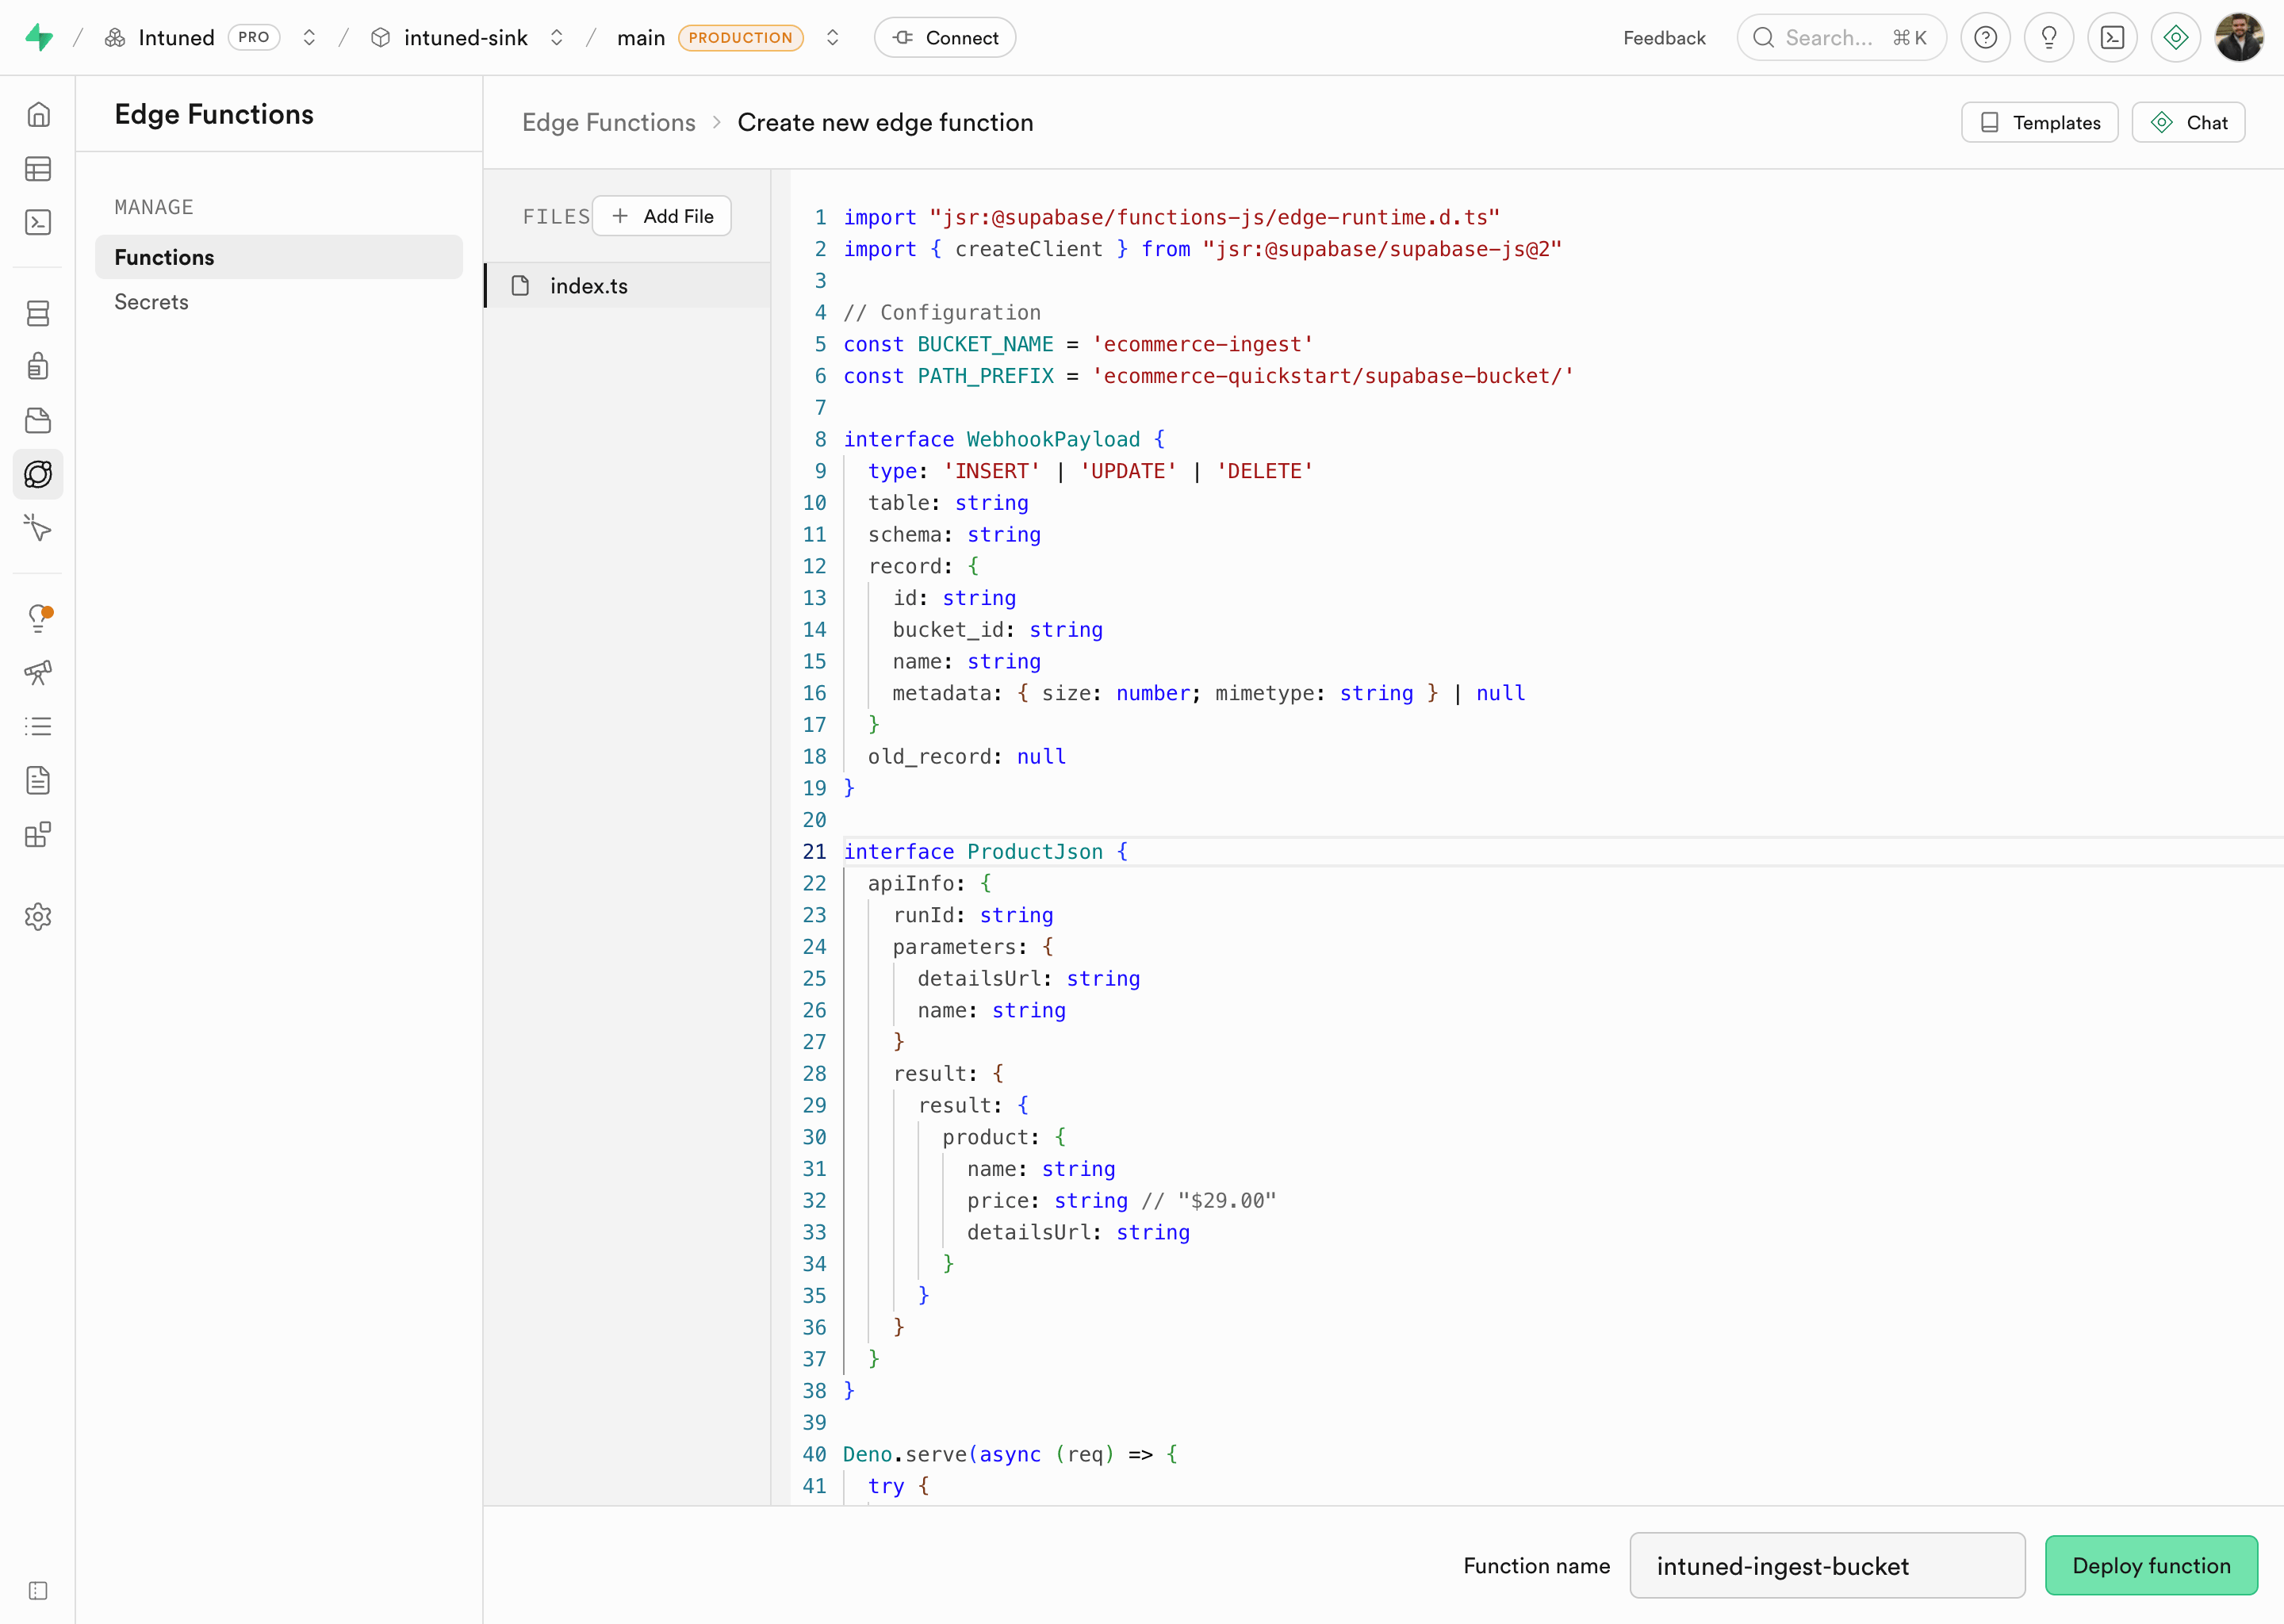This screenshot has width=2284, height=1624.
Task: Open the index.ts file
Action: pyautogui.click(x=628, y=286)
